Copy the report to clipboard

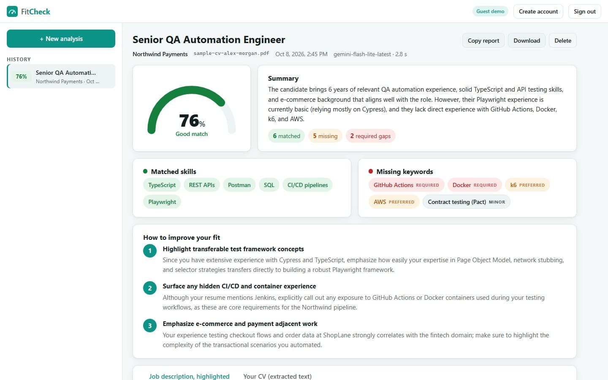[483, 41]
